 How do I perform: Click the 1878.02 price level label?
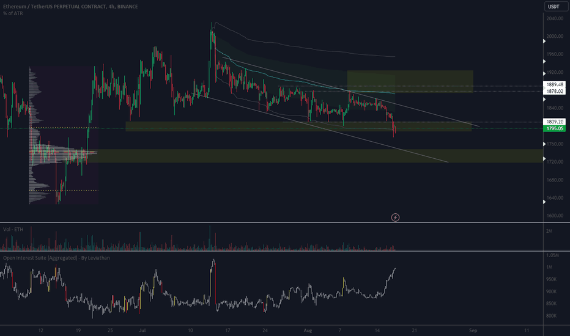point(554,91)
